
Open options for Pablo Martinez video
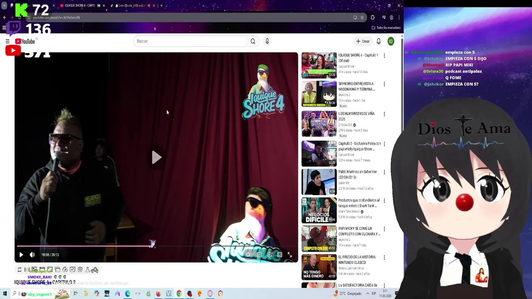tap(384, 172)
